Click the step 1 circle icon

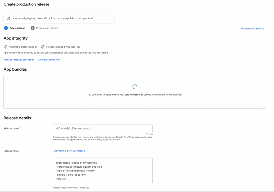point(6,28)
